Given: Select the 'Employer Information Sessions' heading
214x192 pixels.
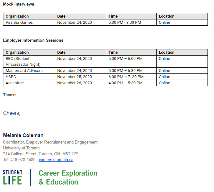Looking at the screenshot, I should point(33,40).
